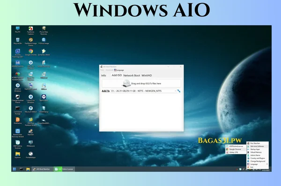
Task: Click the Add To label
Action: pyautogui.click(x=105, y=91)
